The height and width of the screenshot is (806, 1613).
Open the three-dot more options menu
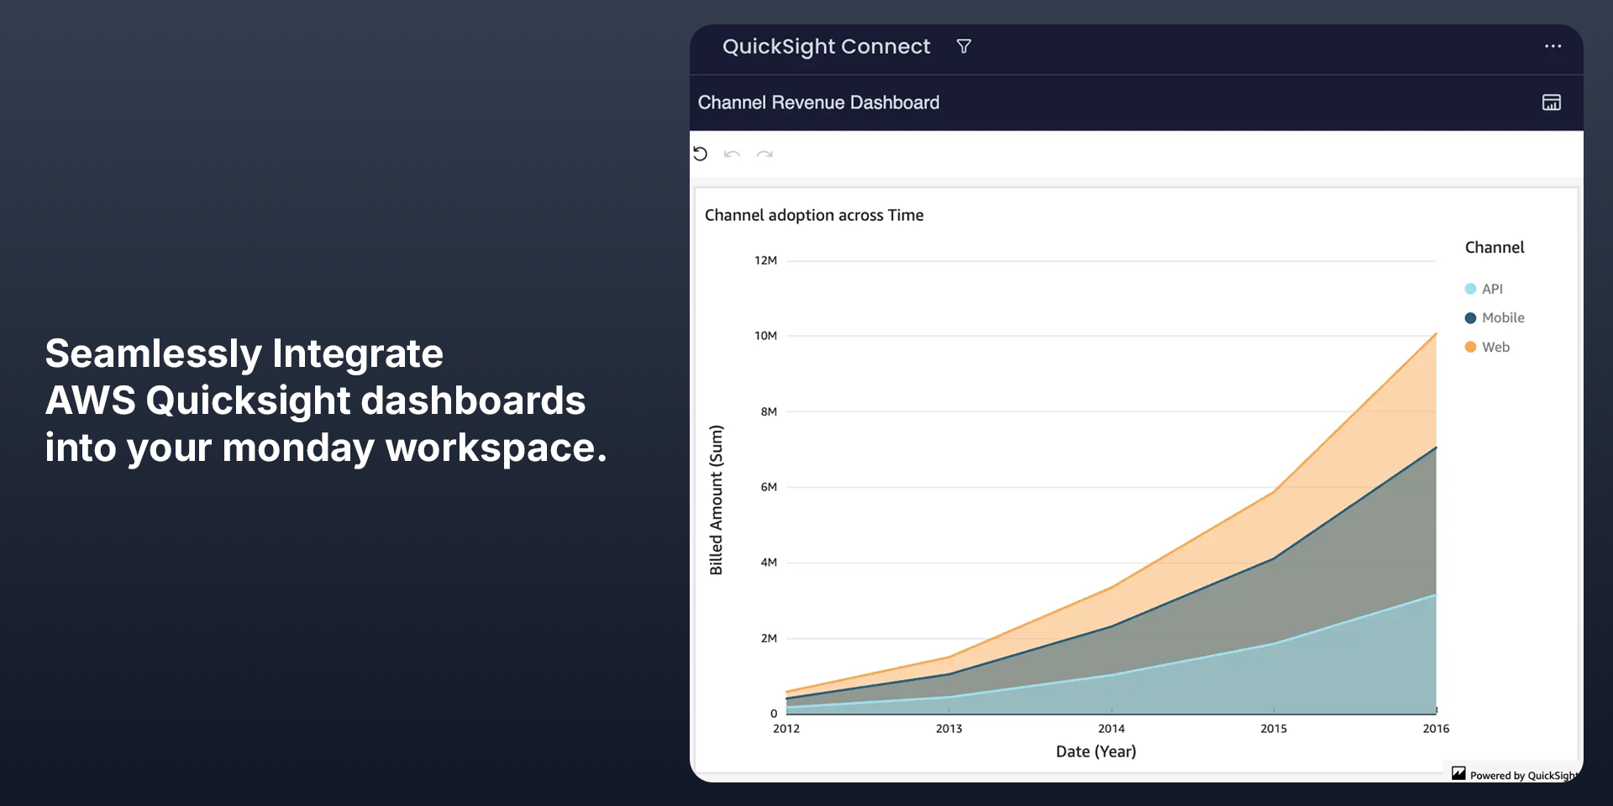[1553, 47]
